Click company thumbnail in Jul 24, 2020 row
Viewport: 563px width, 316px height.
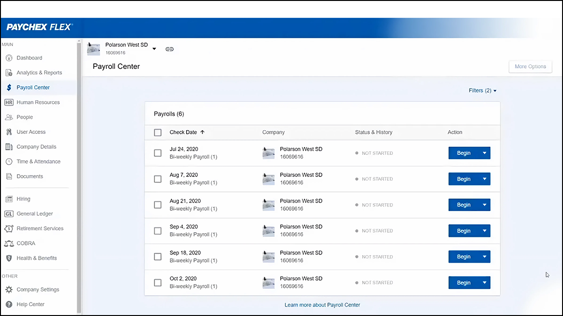268,153
